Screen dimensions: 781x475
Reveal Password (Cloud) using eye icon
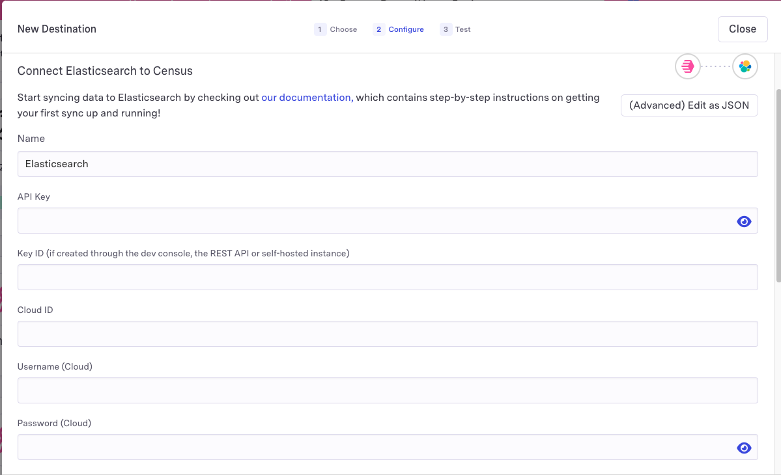[744, 448]
